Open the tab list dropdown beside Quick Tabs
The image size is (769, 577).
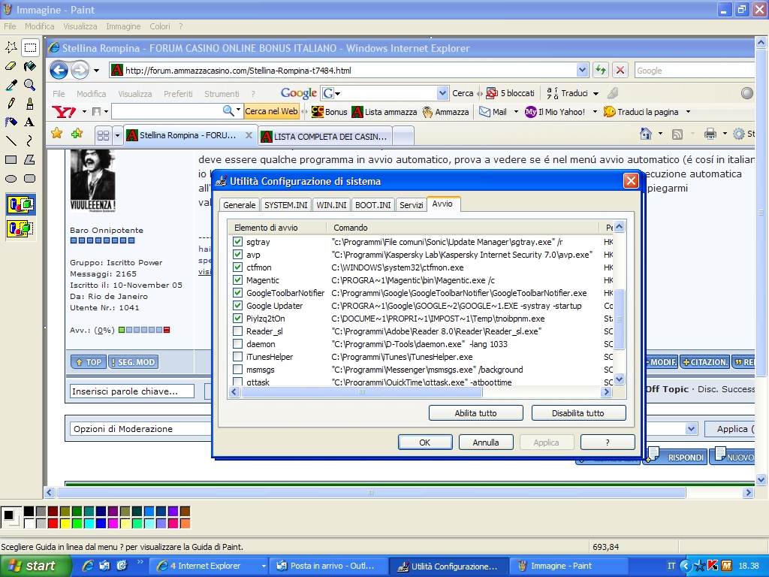117,135
